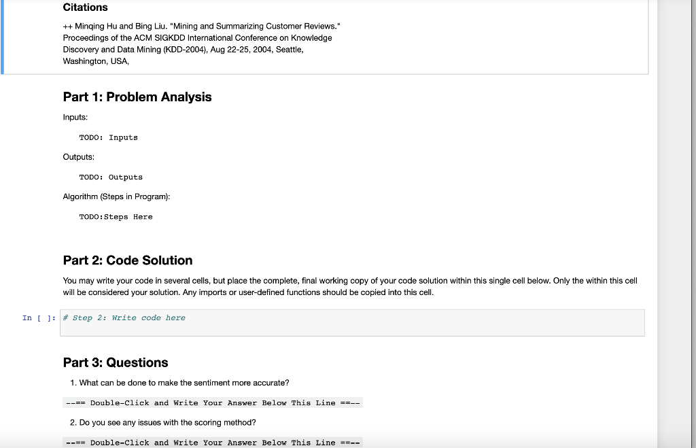Click the "TODO:Steps Here" placeholder text
The width and height of the screenshot is (696, 448).
[116, 216]
